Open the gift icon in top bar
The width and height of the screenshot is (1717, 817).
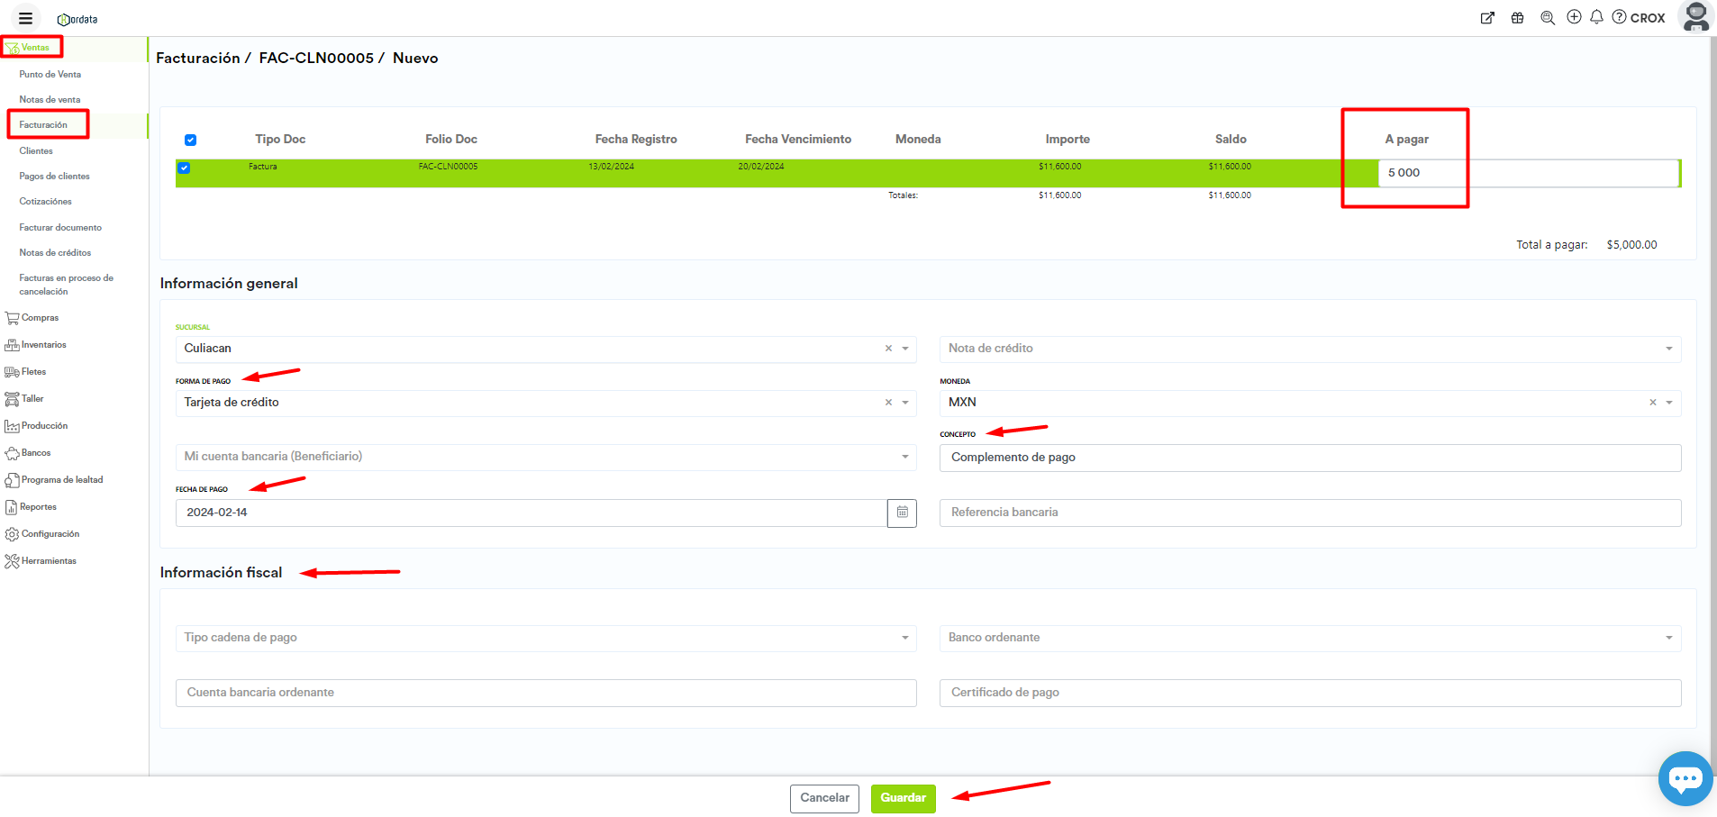pos(1518,18)
